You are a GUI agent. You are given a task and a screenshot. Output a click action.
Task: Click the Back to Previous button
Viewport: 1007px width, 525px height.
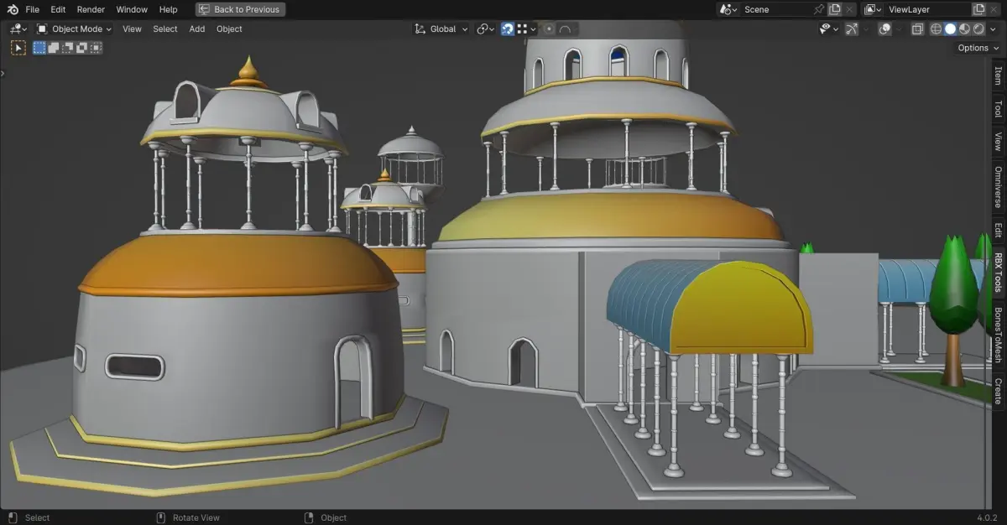point(240,9)
